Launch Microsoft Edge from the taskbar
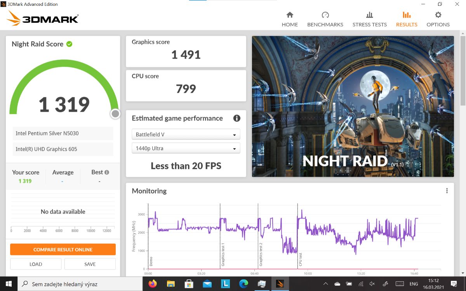Screen dimensions: 466x291 [x=243, y=284]
